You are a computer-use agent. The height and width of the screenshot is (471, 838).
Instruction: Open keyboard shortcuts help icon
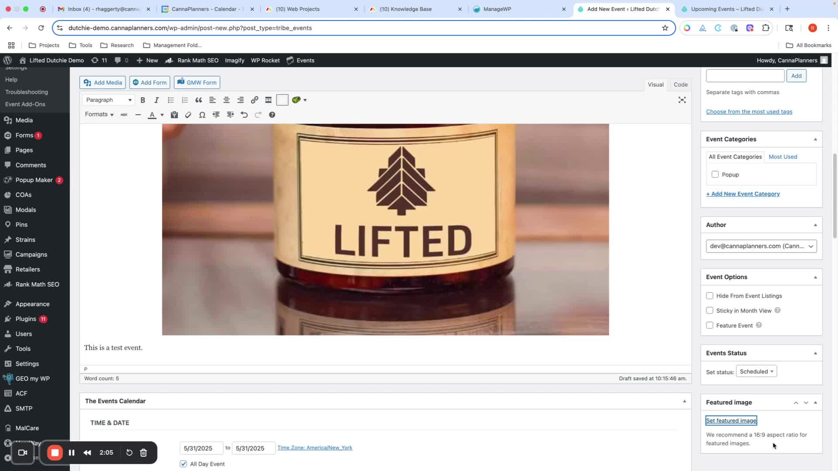[272, 115]
